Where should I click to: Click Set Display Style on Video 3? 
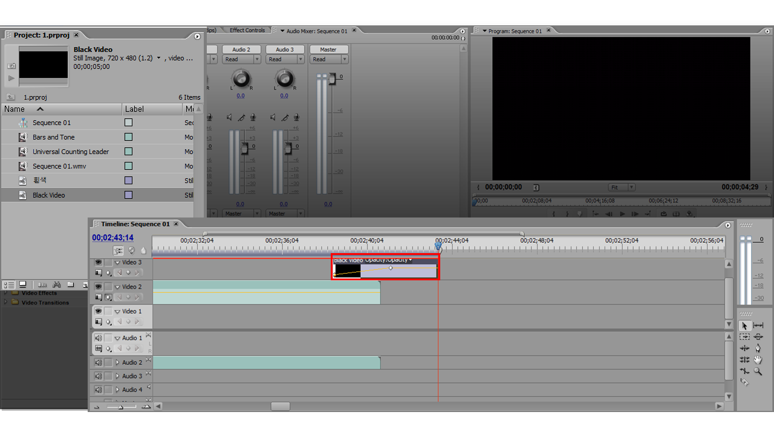pyautogui.click(x=99, y=272)
